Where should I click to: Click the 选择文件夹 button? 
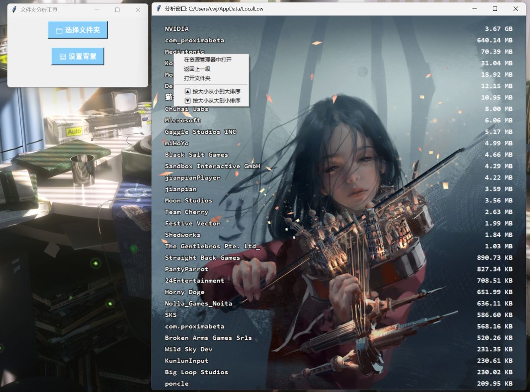pyautogui.click(x=77, y=30)
